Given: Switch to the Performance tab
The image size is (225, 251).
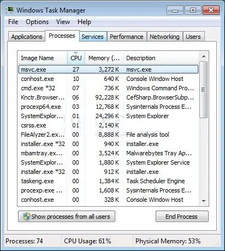Looking at the screenshot, I should point(127,37).
